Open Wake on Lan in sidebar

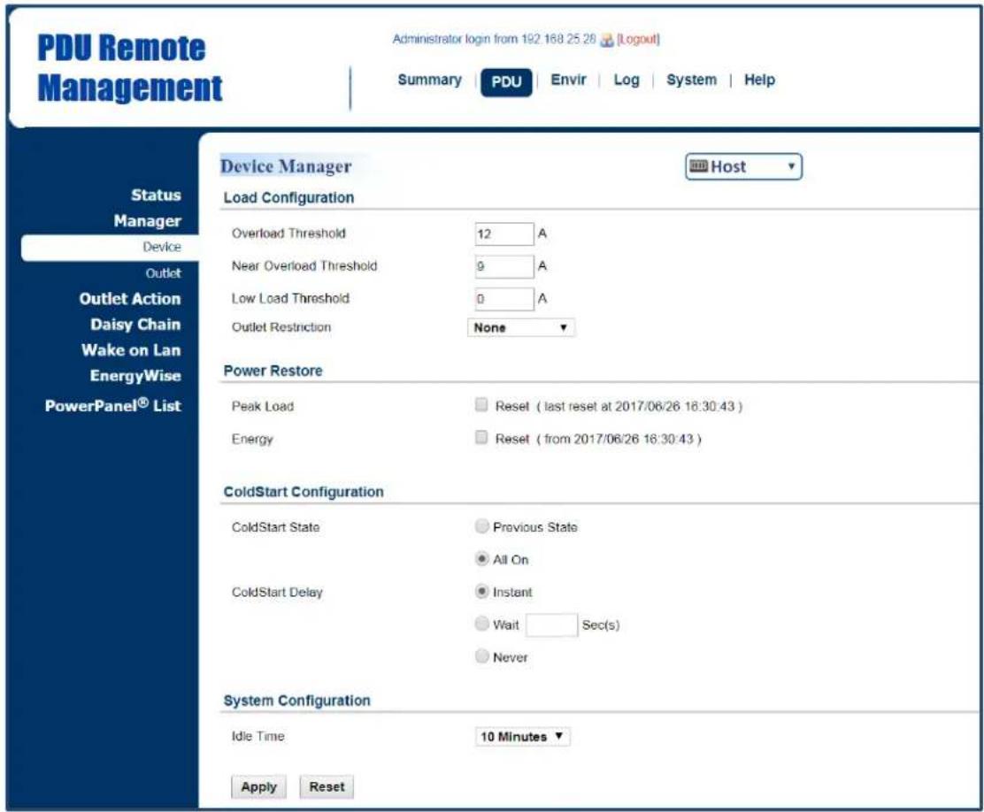[x=131, y=350]
